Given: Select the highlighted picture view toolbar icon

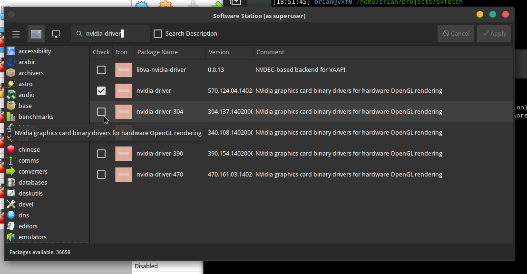Looking at the screenshot, I should coord(36,34).
